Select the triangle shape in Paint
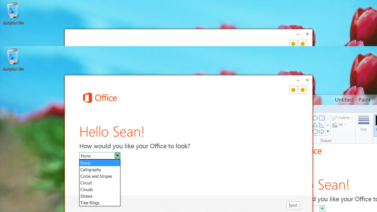Screen dimensions: 377x212 pos(314,125)
